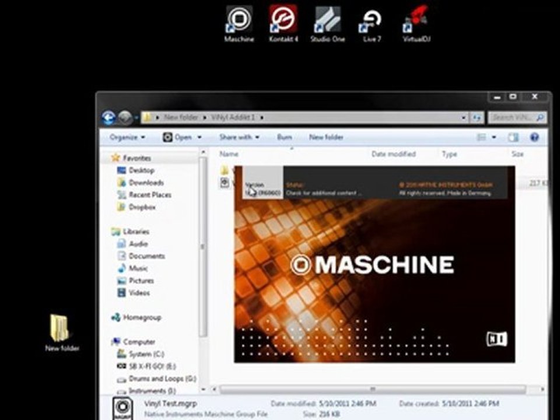Click the Open toolbar button
Image resolution: width=560 pixels, height=420 pixels.
[182, 138]
